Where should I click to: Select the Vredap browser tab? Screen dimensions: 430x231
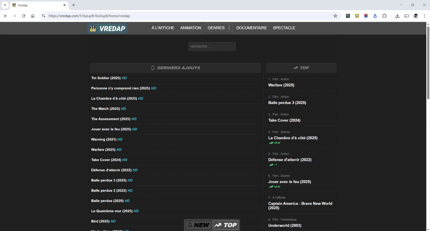39,5
